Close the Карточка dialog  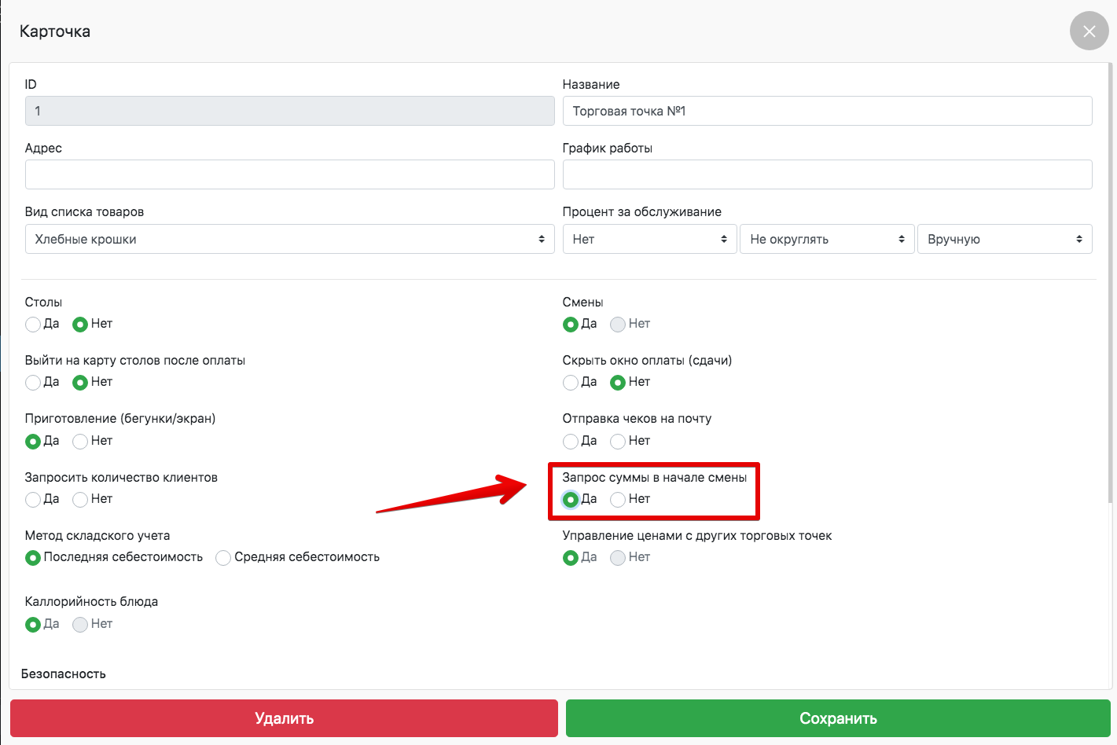pos(1089,31)
